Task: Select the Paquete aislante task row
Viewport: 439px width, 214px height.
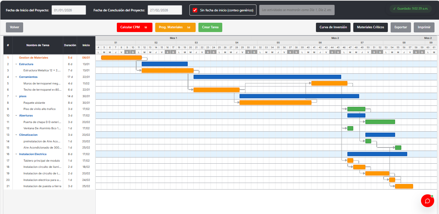Action: click(34, 103)
